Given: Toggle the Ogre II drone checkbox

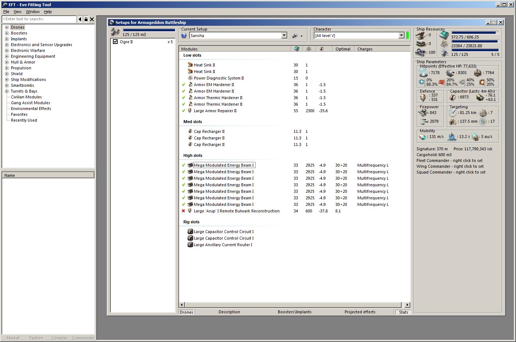Looking at the screenshot, I should tap(115, 42).
